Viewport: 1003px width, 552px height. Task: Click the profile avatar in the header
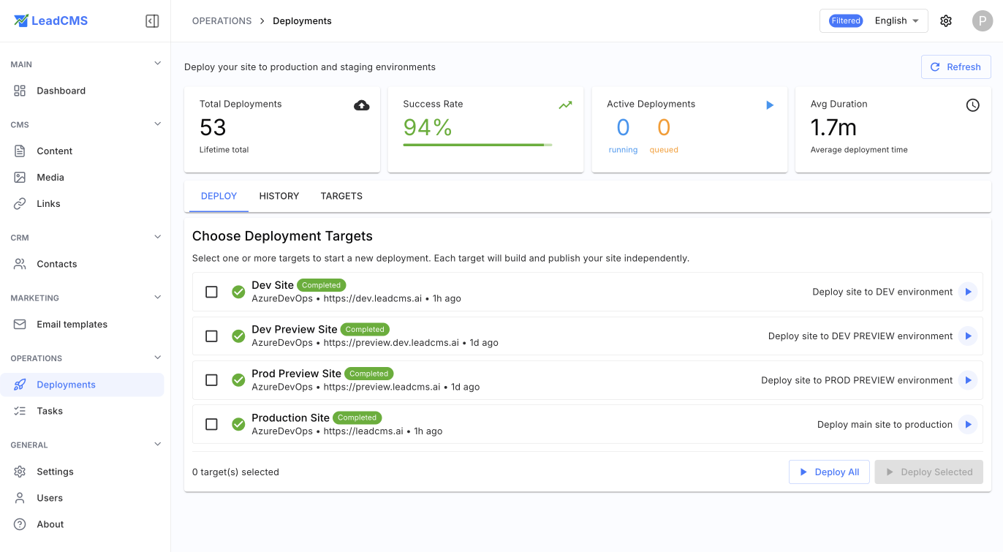tap(983, 20)
